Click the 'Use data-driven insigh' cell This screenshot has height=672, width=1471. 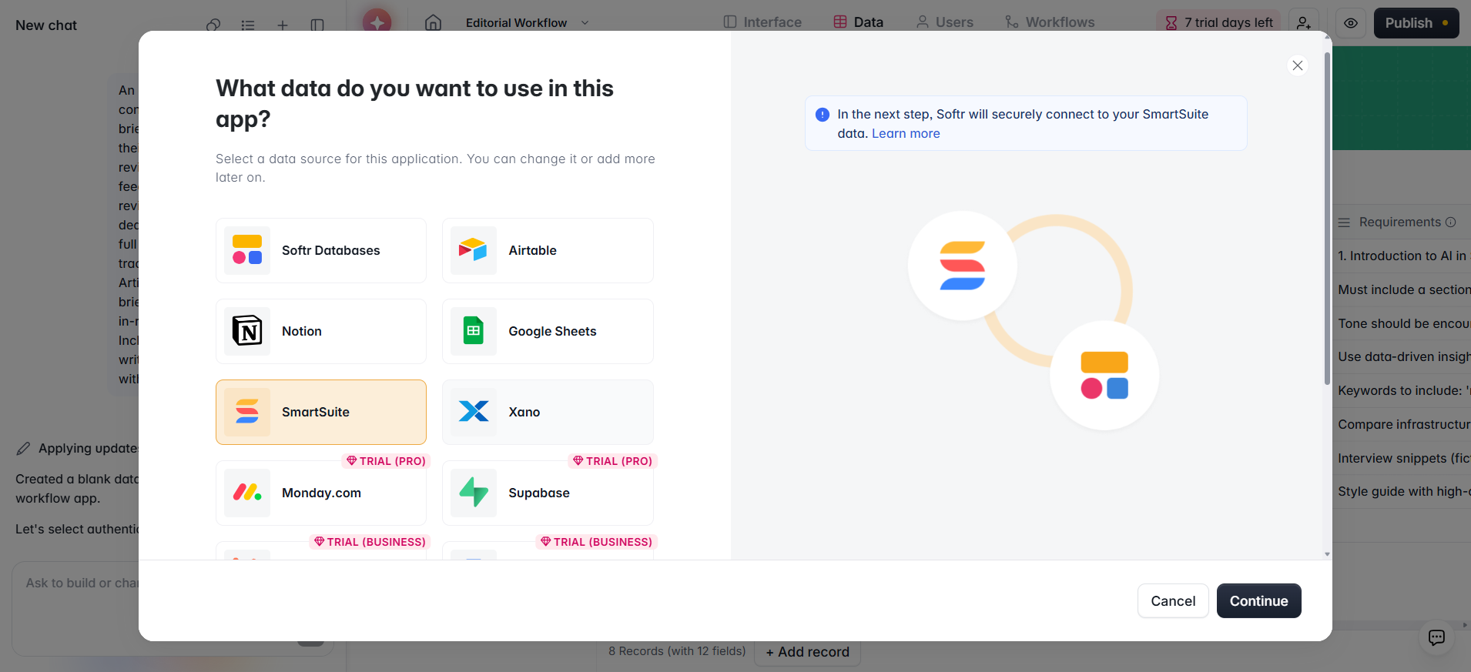(x=1402, y=356)
